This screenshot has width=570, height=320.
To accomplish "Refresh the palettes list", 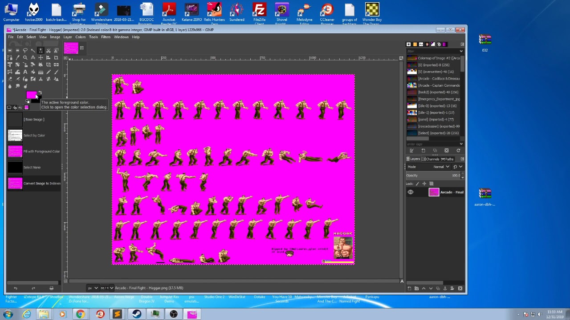I will 458,150.
